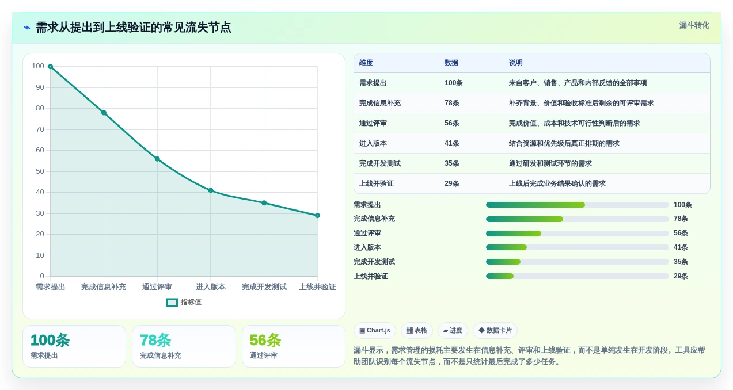Click the chart point for 完成信息补充
This screenshot has height=390, width=733.
pyautogui.click(x=104, y=113)
